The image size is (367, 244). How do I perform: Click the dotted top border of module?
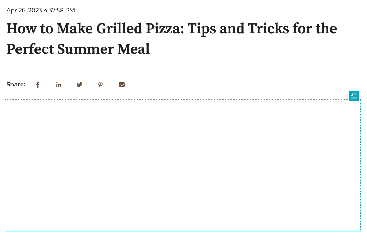[176, 99]
